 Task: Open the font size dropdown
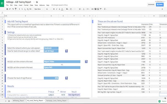point(48,9)
